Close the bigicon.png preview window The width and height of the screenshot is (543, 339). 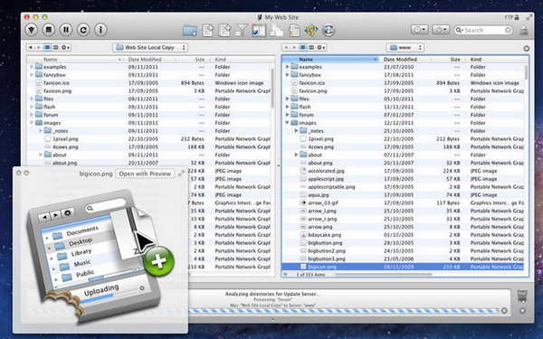click(x=19, y=173)
